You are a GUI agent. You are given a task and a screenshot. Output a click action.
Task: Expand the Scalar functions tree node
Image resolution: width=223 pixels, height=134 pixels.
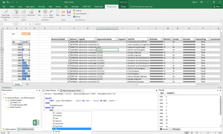click(6, 107)
